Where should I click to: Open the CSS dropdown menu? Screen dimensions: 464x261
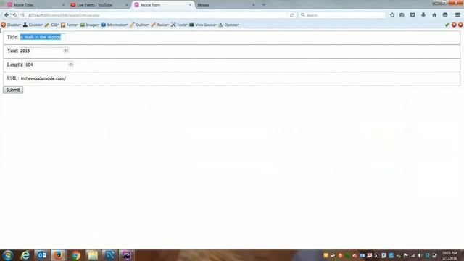click(x=51, y=25)
